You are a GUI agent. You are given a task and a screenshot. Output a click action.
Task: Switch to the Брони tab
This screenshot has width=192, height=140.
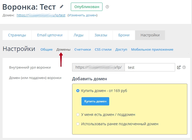124,35
